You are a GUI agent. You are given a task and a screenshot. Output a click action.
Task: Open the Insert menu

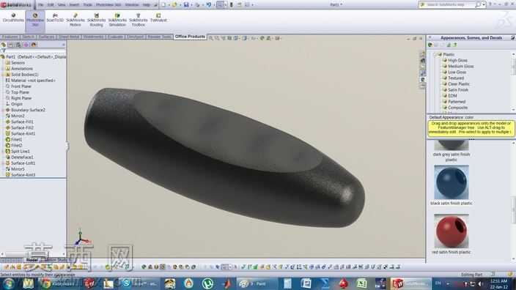[74, 5]
